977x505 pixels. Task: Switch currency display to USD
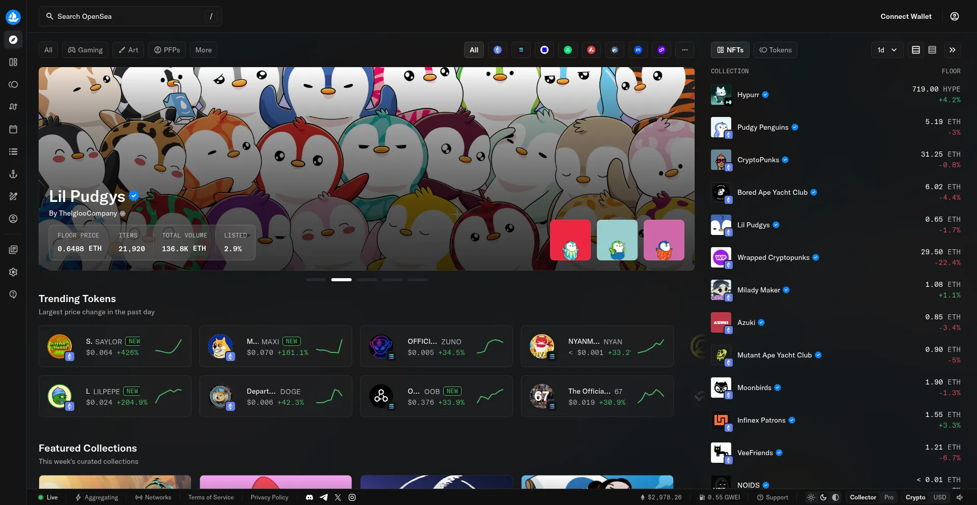pos(939,497)
